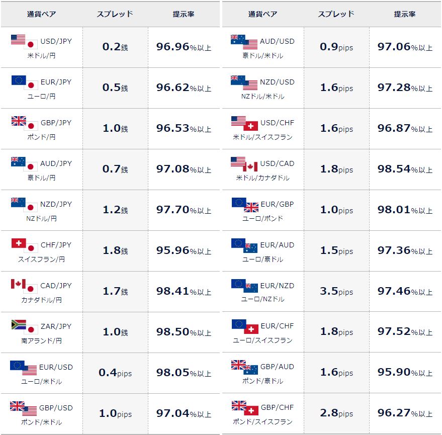442x435 pixels.
Task: Click the NZD/JPY pair label
Action: tap(56, 204)
